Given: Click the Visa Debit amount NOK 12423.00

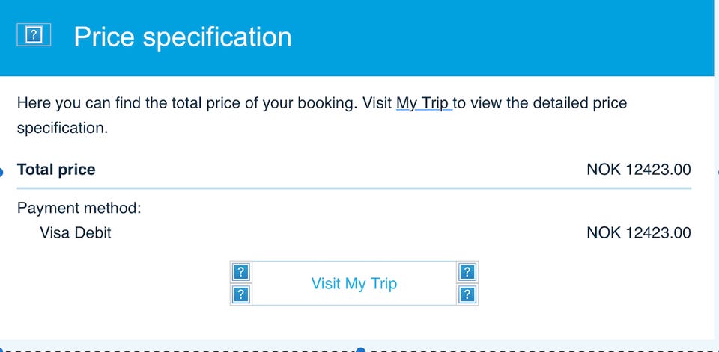Looking at the screenshot, I should coord(638,233).
